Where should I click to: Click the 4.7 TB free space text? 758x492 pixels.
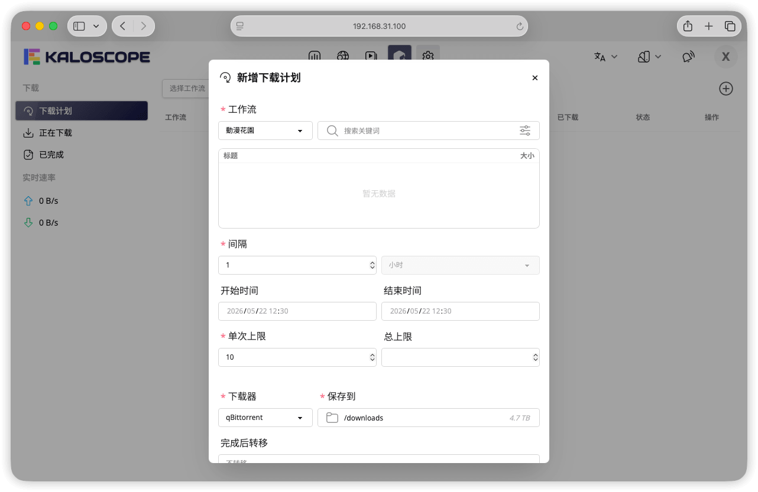tap(520, 418)
